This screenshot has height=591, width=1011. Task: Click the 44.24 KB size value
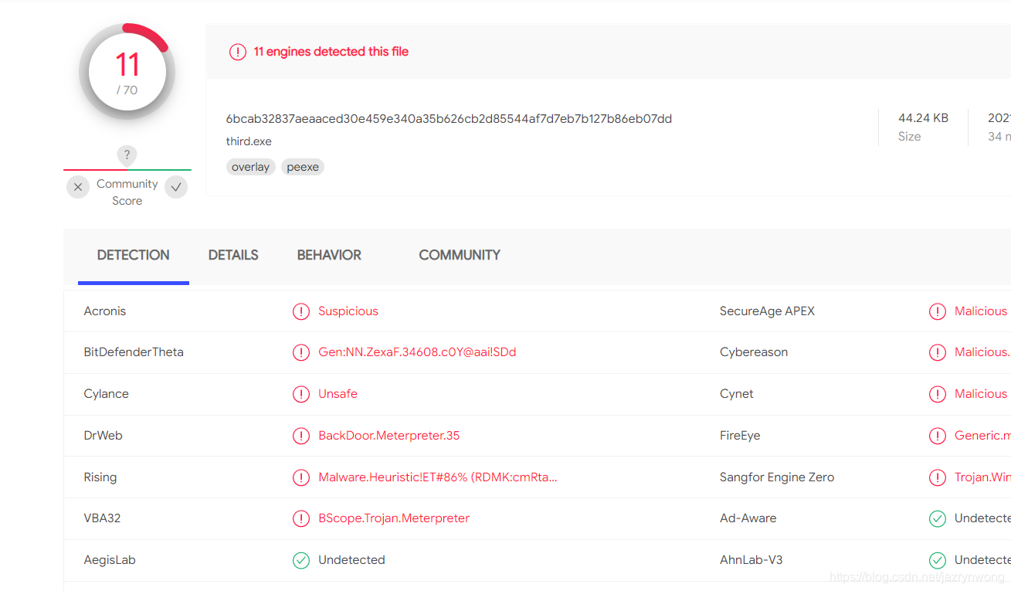pyautogui.click(x=923, y=118)
